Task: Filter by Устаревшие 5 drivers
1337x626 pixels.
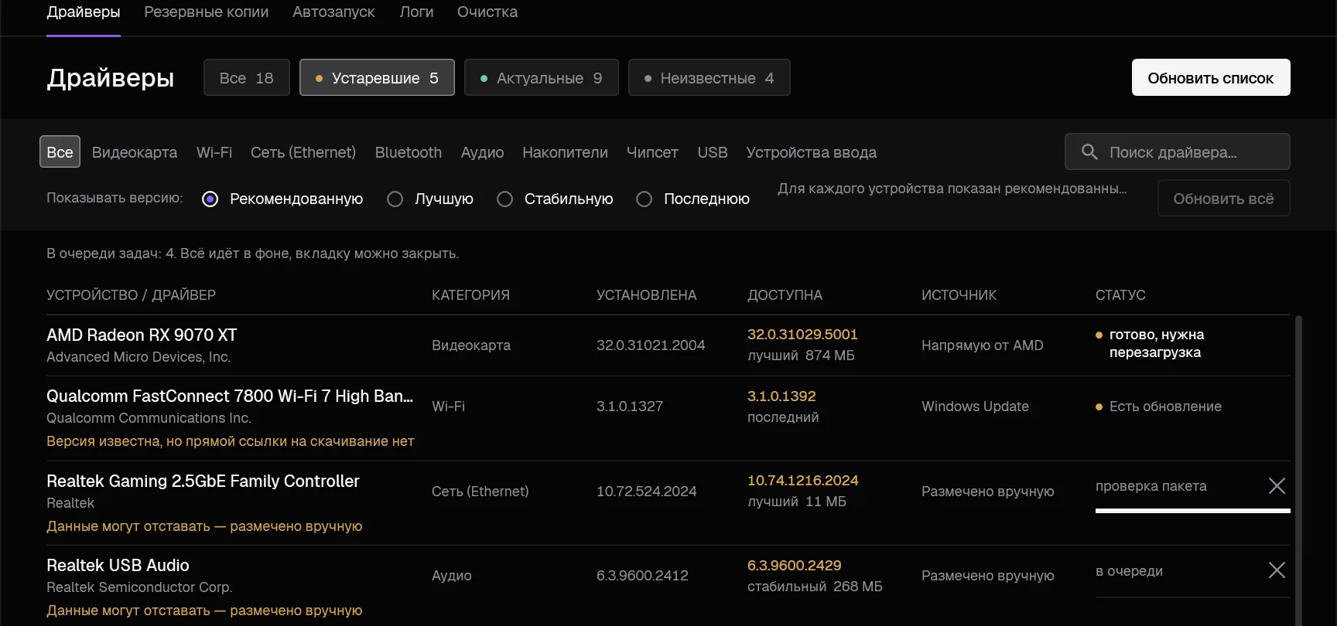Action: point(377,77)
